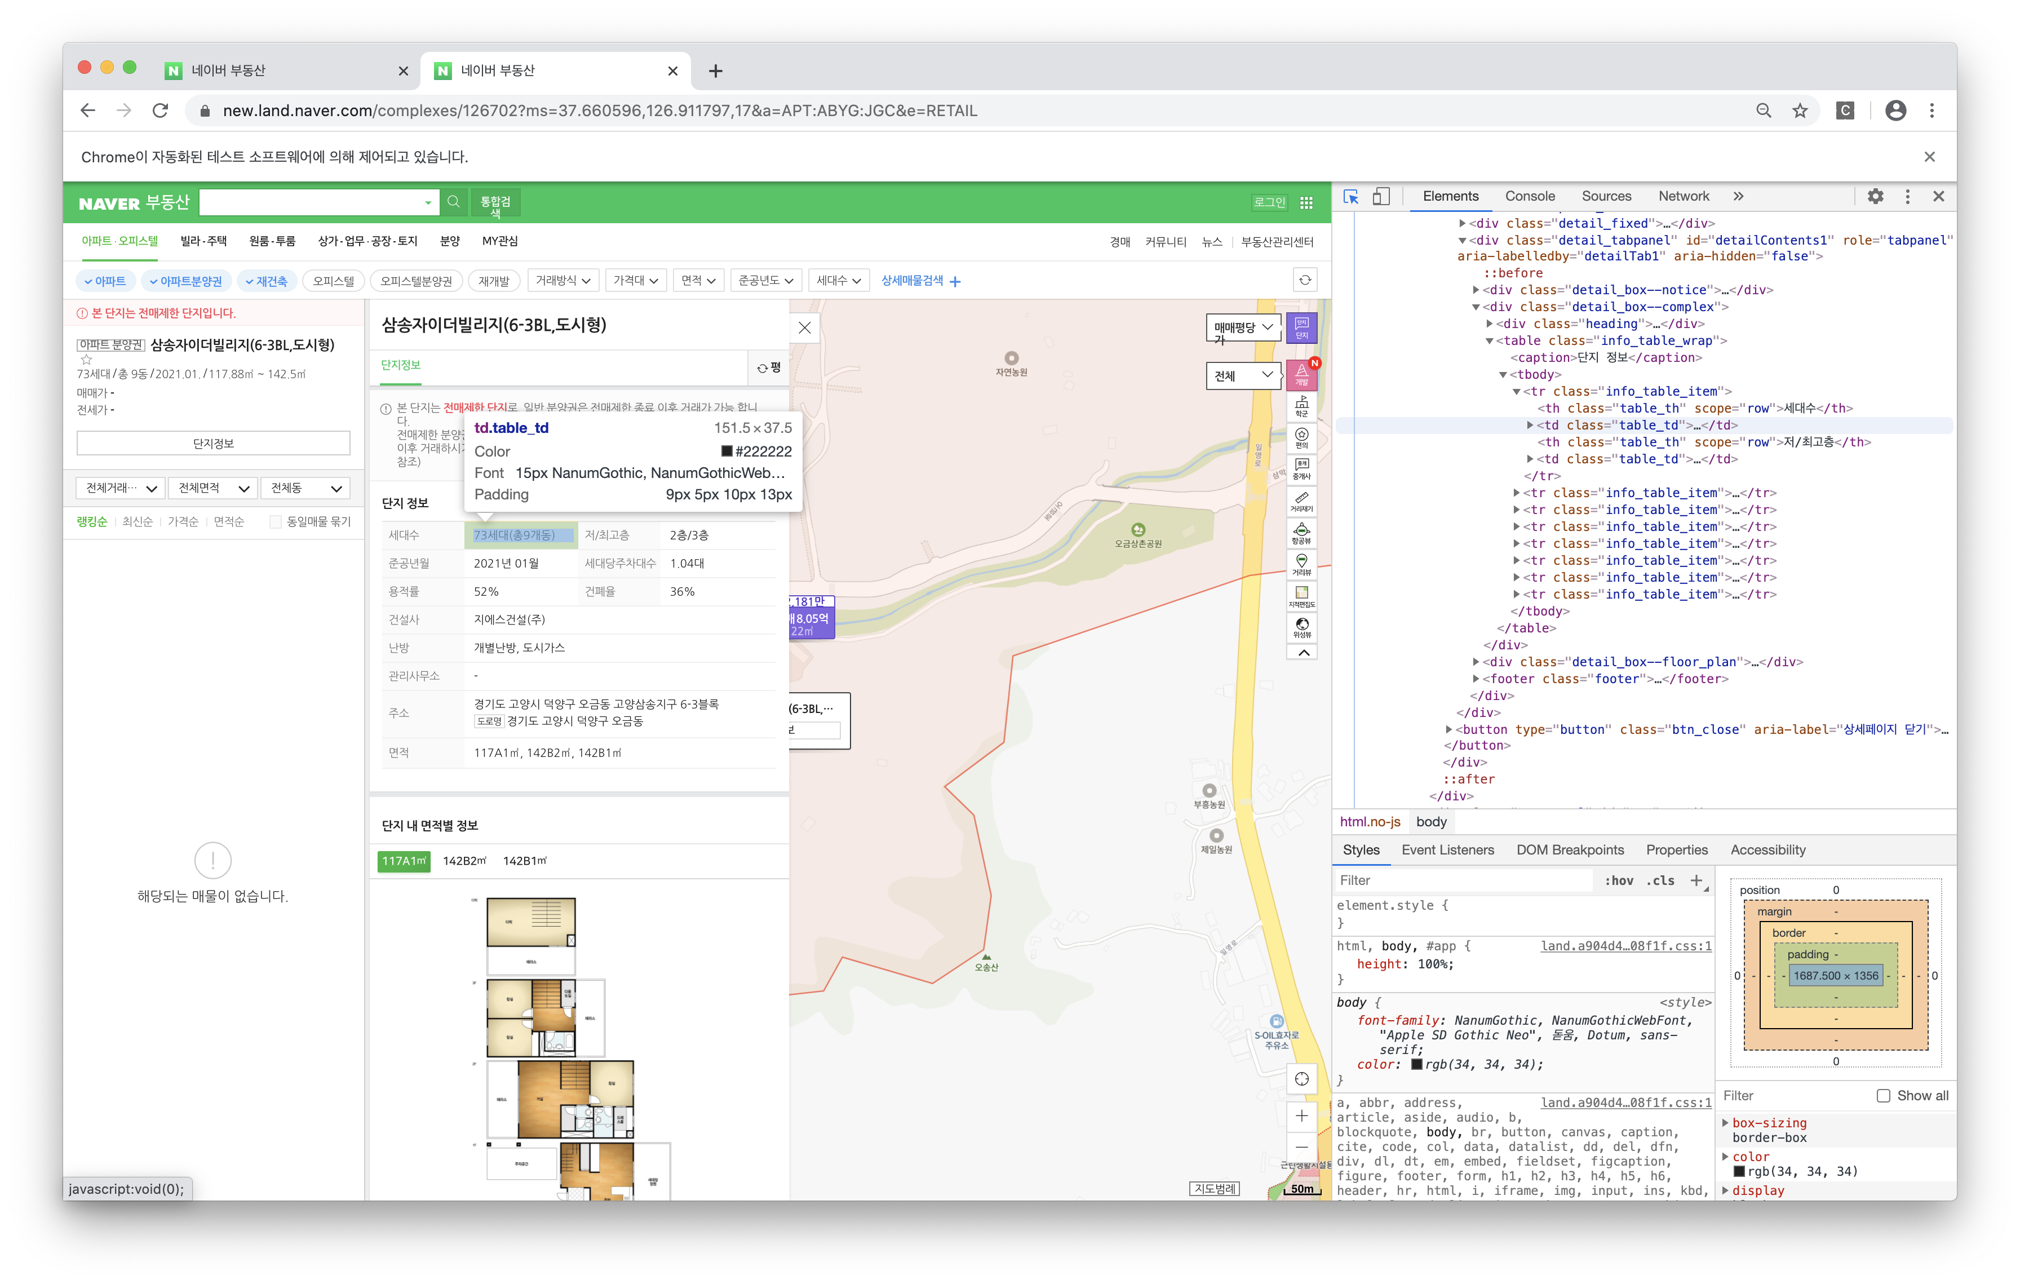This screenshot has height=1284, width=2020.
Task: Open the 가격대 filter dropdown
Action: [x=635, y=281]
